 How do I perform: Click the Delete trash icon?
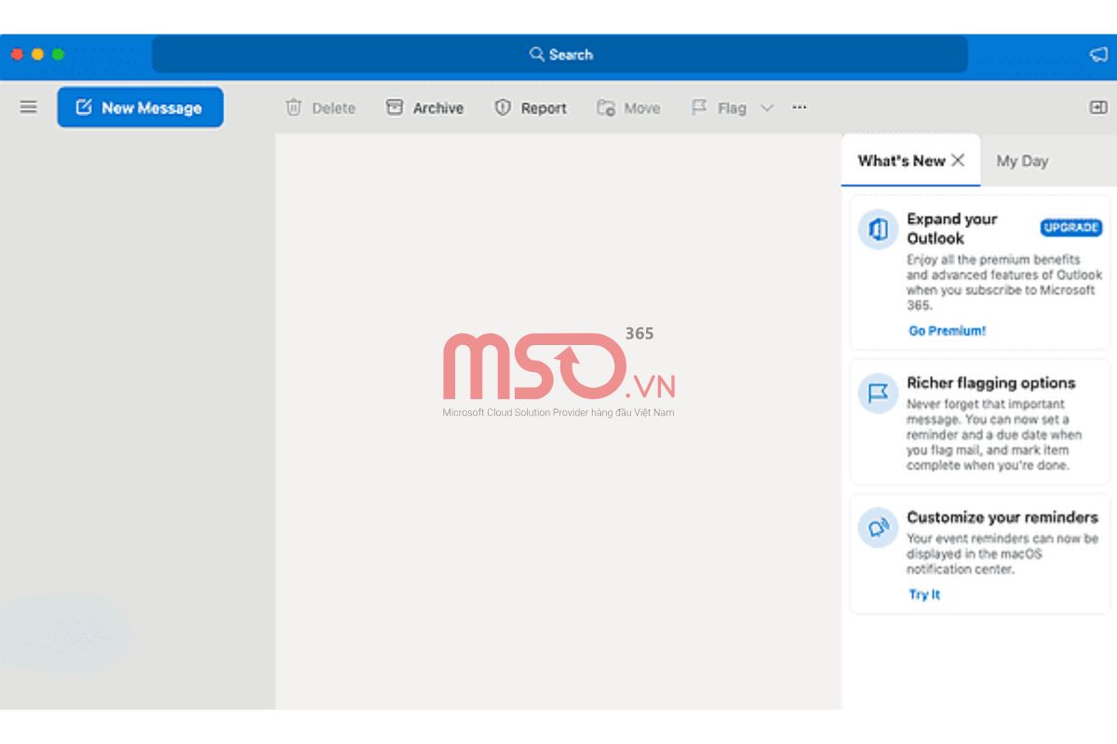(x=293, y=108)
